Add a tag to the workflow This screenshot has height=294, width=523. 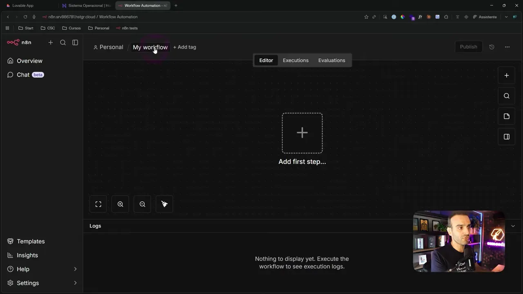185,47
